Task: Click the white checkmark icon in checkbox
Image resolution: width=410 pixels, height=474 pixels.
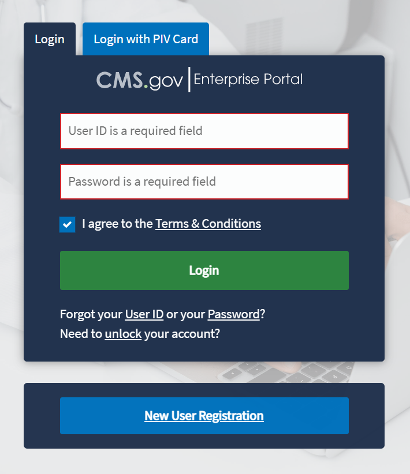Action: (x=68, y=224)
